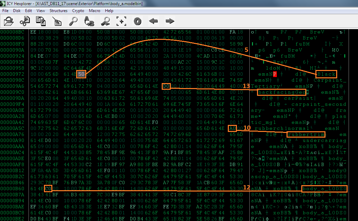Screen dimensions: 358x221
Task: Click the Cut scissors toolbar icon
Action: click(25, 21)
